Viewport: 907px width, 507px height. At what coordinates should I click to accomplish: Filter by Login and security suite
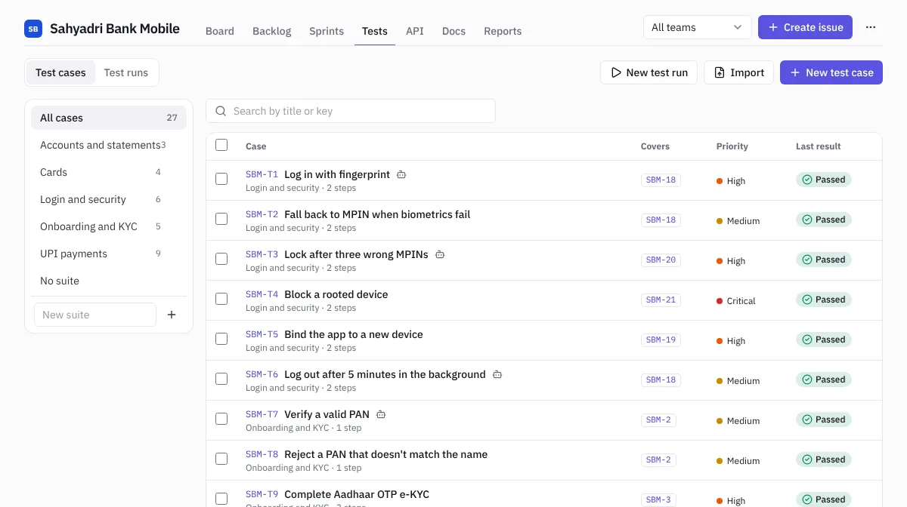(109, 199)
